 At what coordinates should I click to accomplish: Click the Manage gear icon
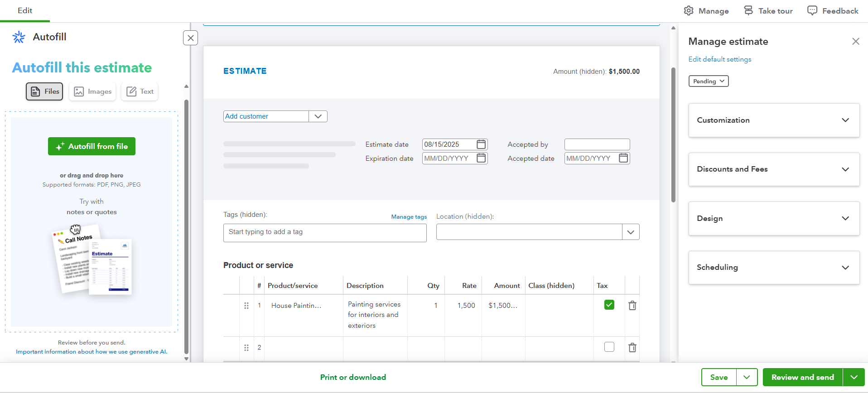point(689,11)
